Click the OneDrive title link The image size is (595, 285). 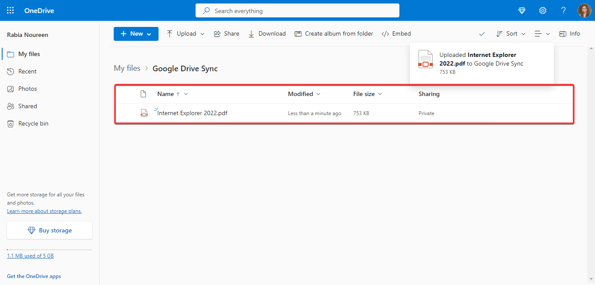[39, 11]
